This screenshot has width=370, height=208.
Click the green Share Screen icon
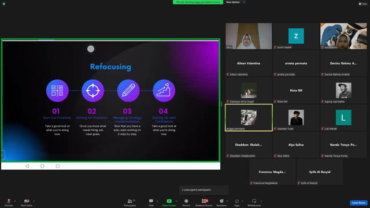coord(169,201)
